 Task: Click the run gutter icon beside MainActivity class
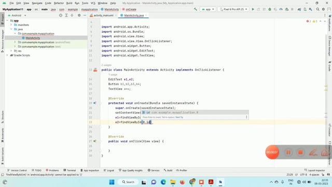pos(95,70)
